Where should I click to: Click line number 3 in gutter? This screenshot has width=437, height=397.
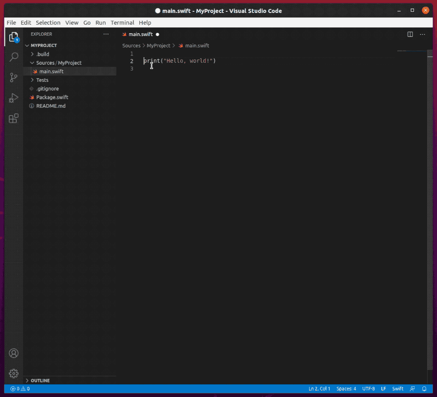pos(132,68)
